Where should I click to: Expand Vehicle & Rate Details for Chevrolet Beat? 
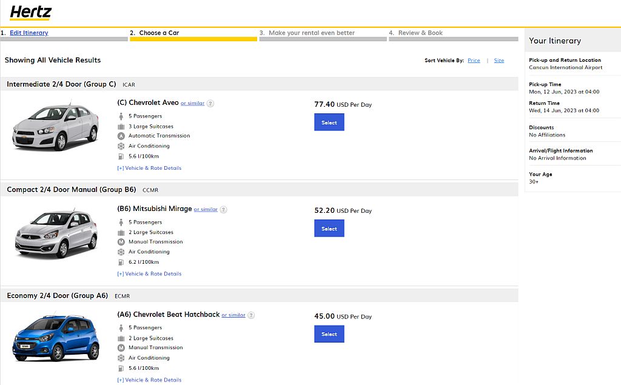pyautogui.click(x=149, y=380)
